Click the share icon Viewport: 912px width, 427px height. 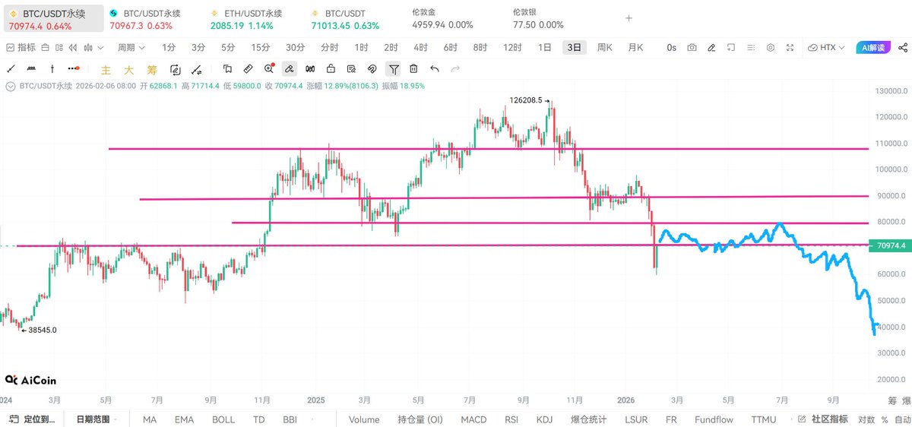pos(903,47)
